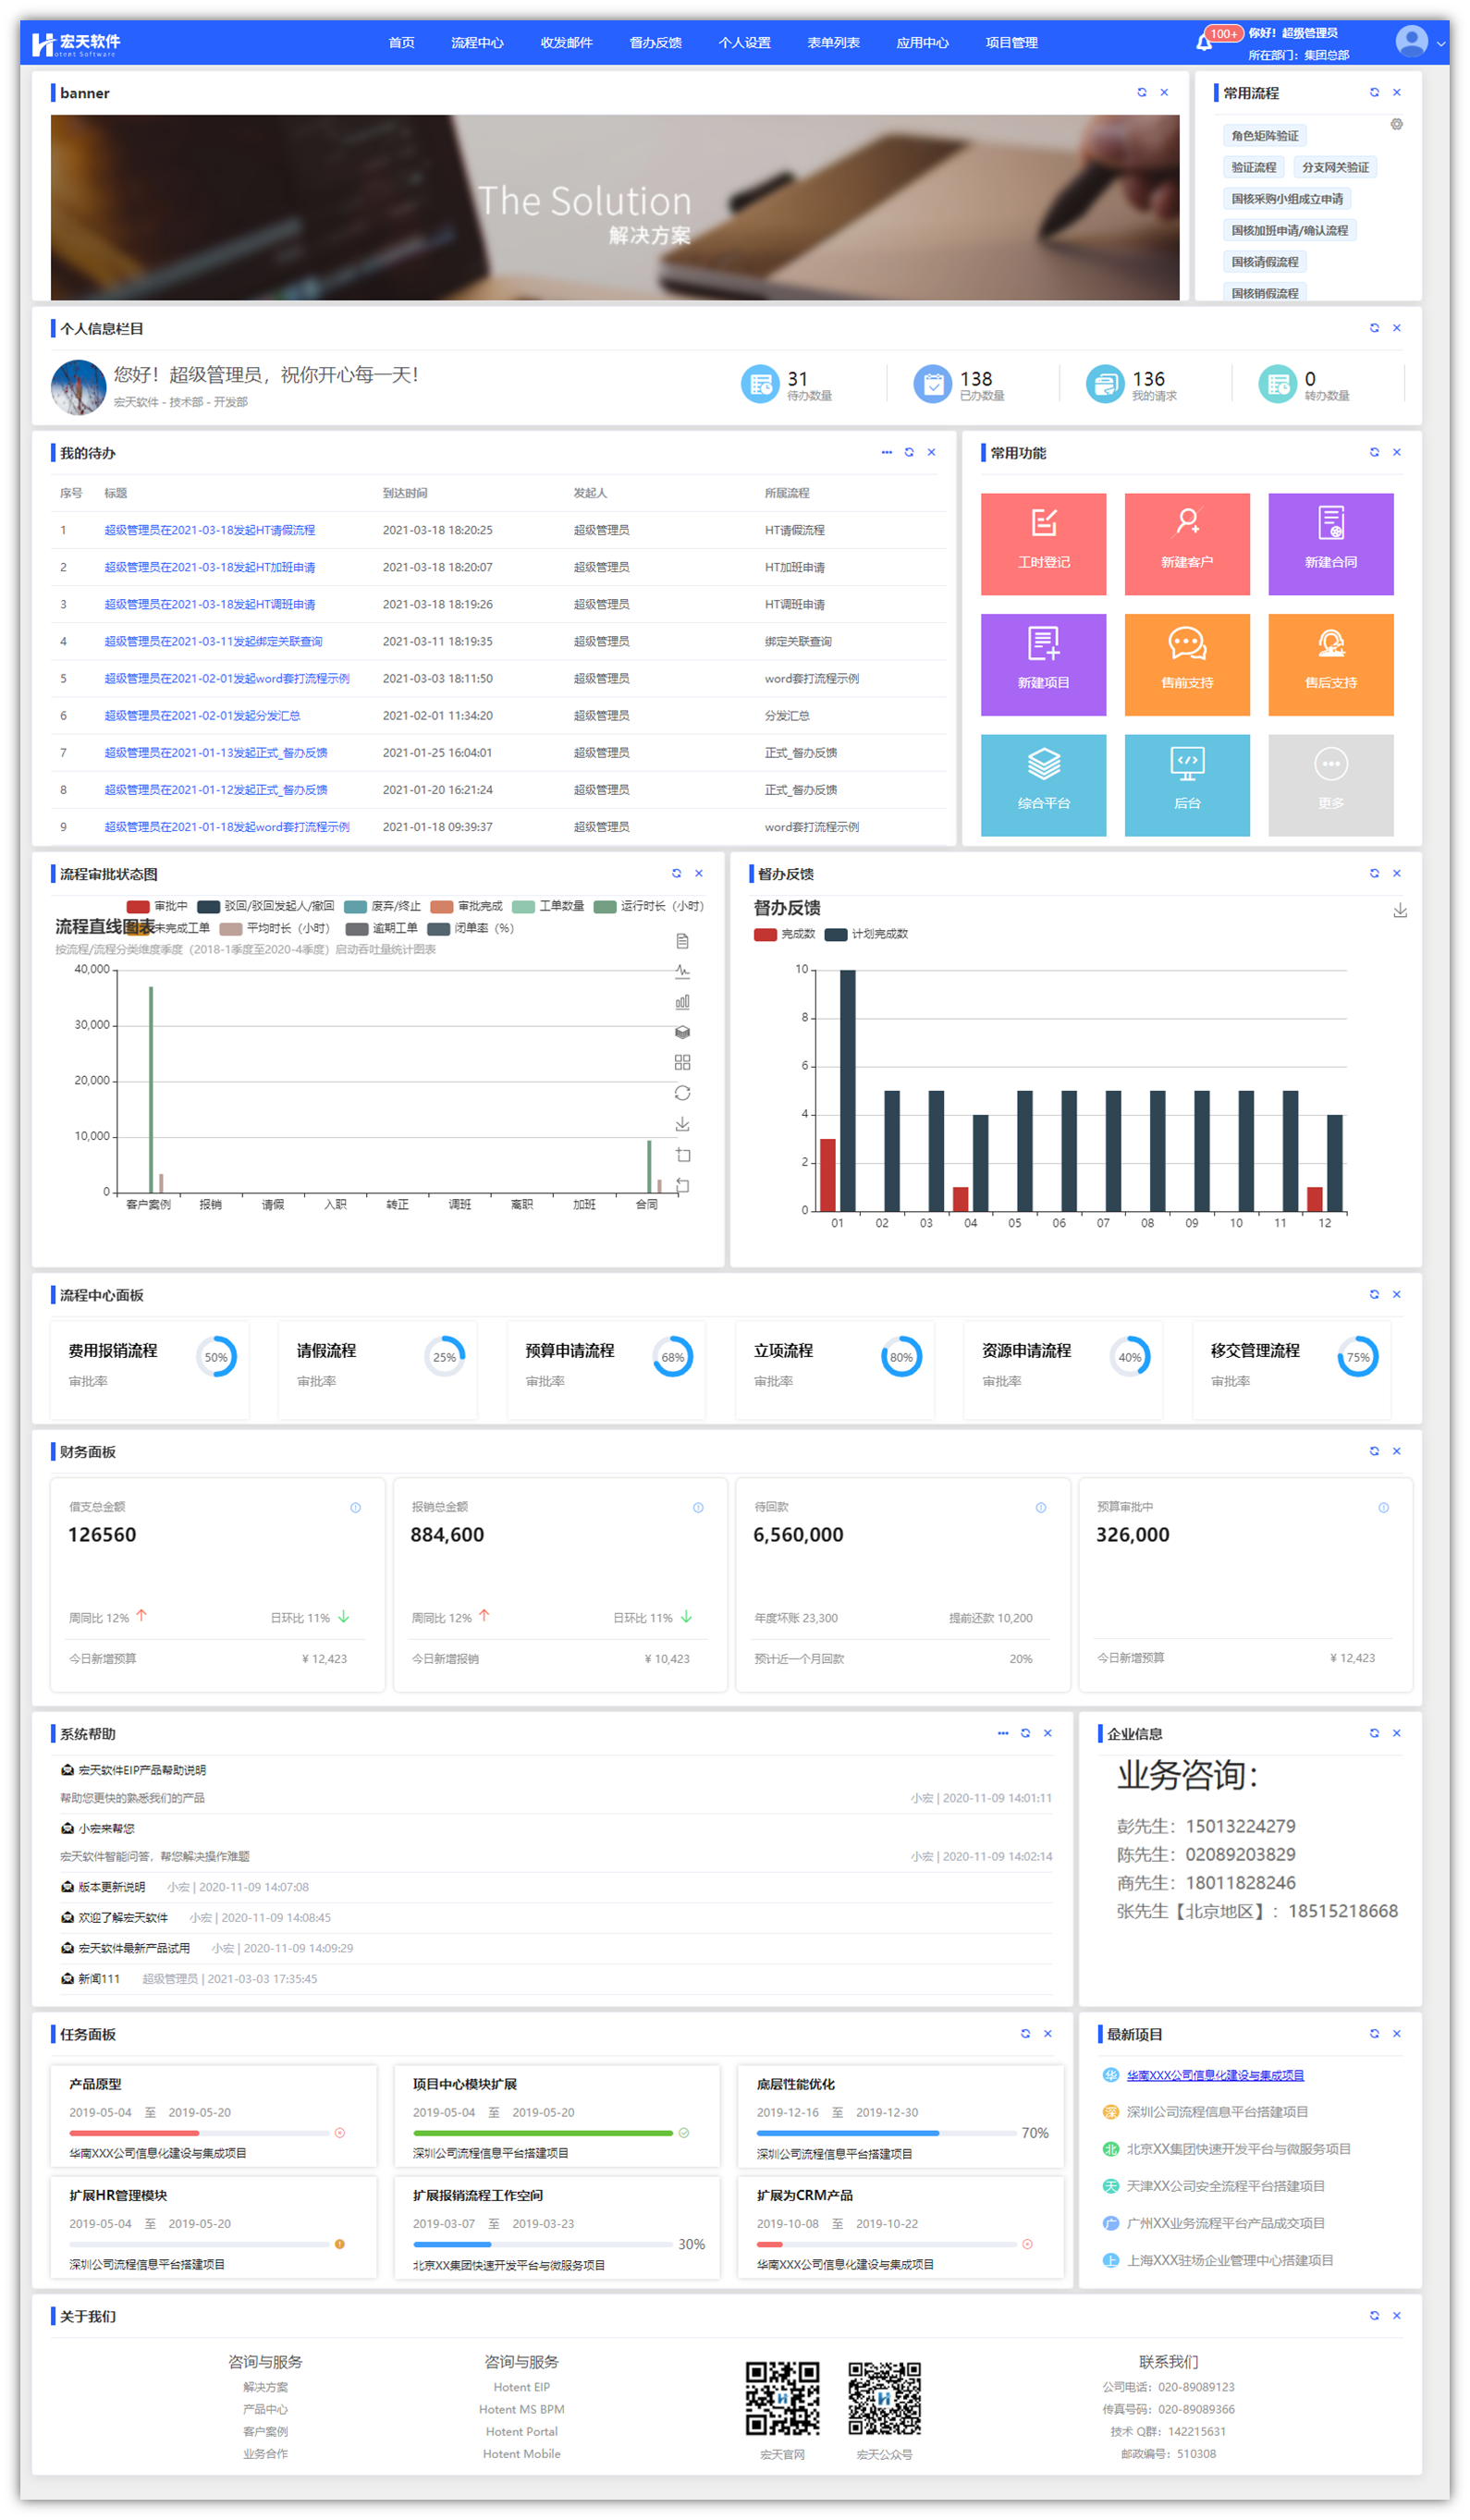Open the 售后支持 tile
The width and height of the screenshot is (1470, 2520).
(1331, 665)
